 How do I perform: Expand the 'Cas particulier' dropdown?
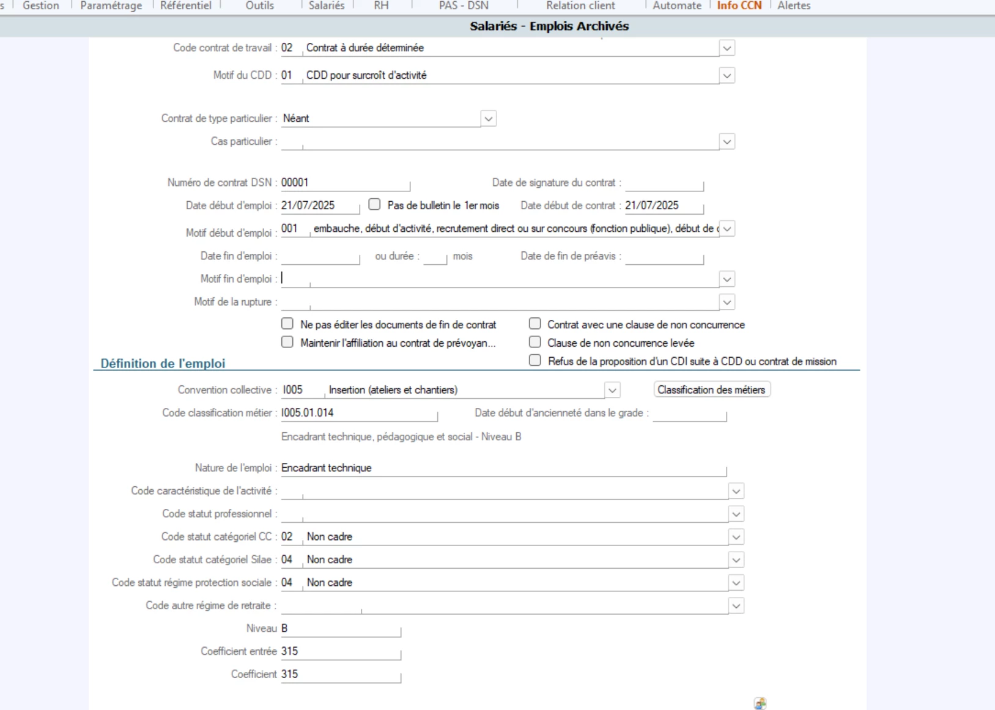click(727, 141)
